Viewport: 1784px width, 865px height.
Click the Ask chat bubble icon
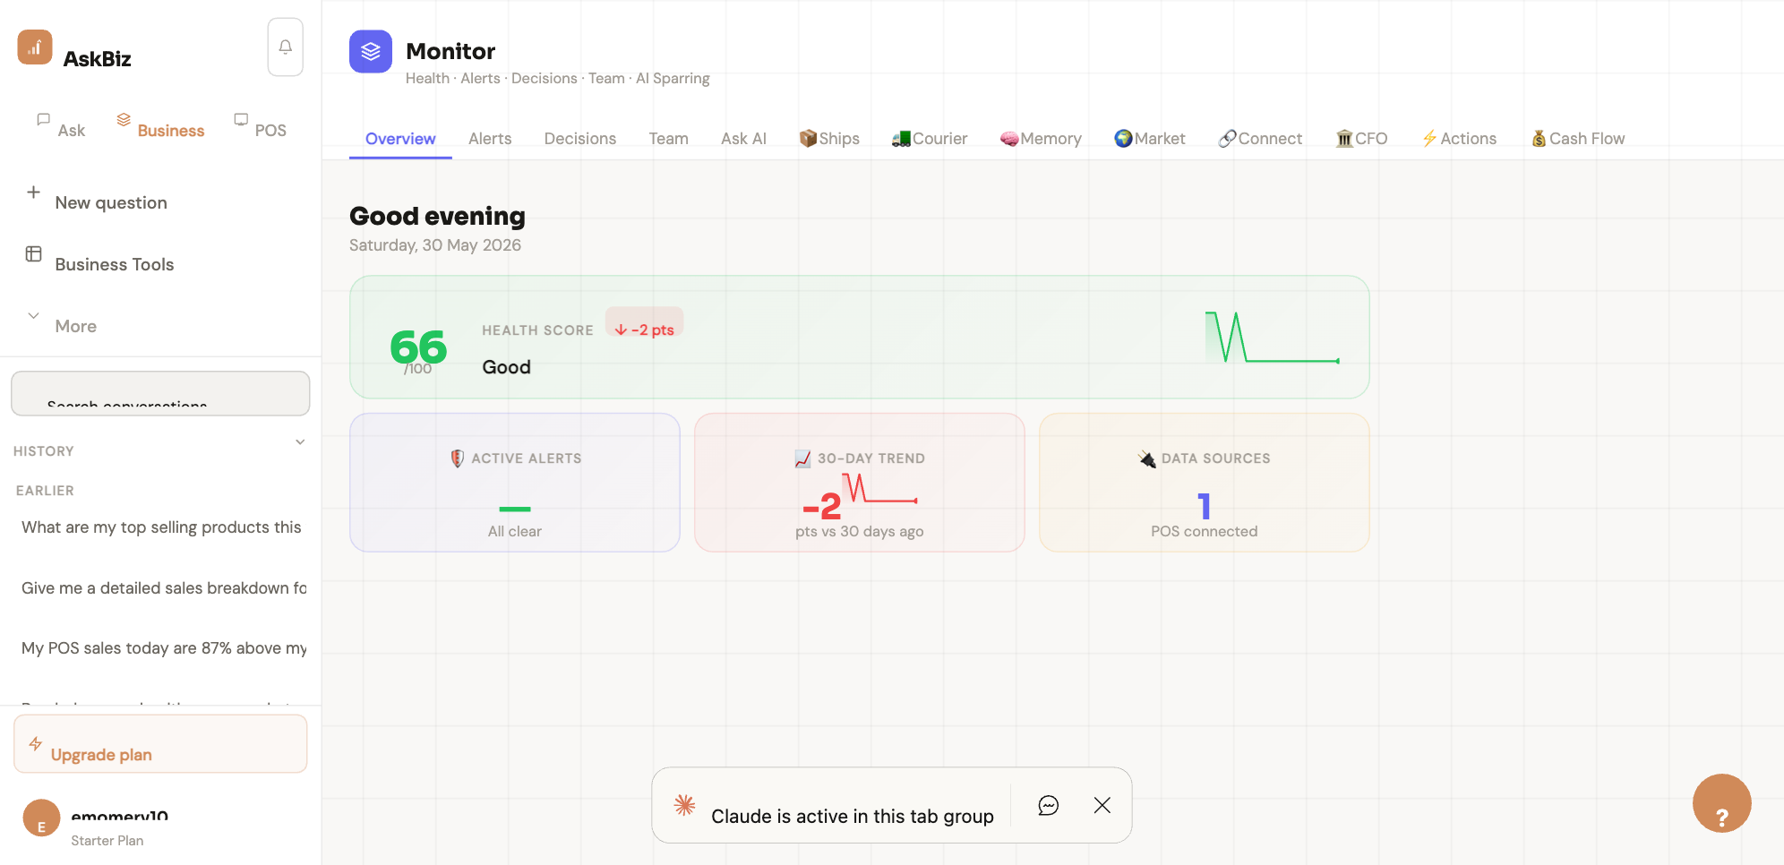pos(43,119)
